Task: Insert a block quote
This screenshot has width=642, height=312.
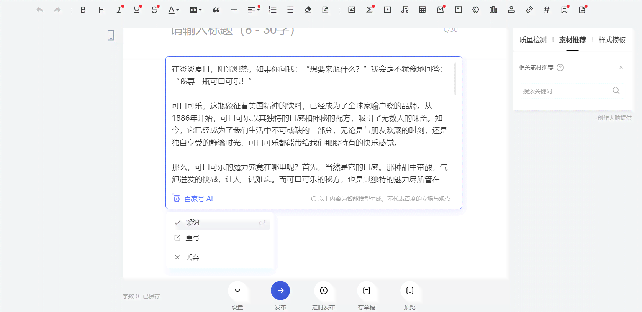Action: 216,10
